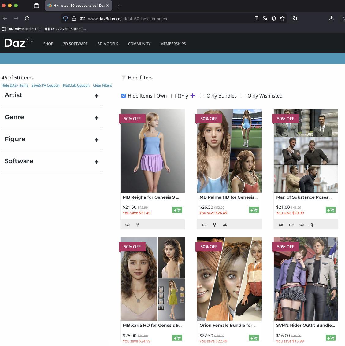Open a new tab with plus button
Viewport: 345px width, 346px height.
point(119,6)
